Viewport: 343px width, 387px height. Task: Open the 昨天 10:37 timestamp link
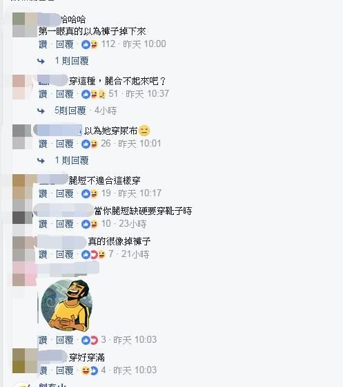point(148,94)
